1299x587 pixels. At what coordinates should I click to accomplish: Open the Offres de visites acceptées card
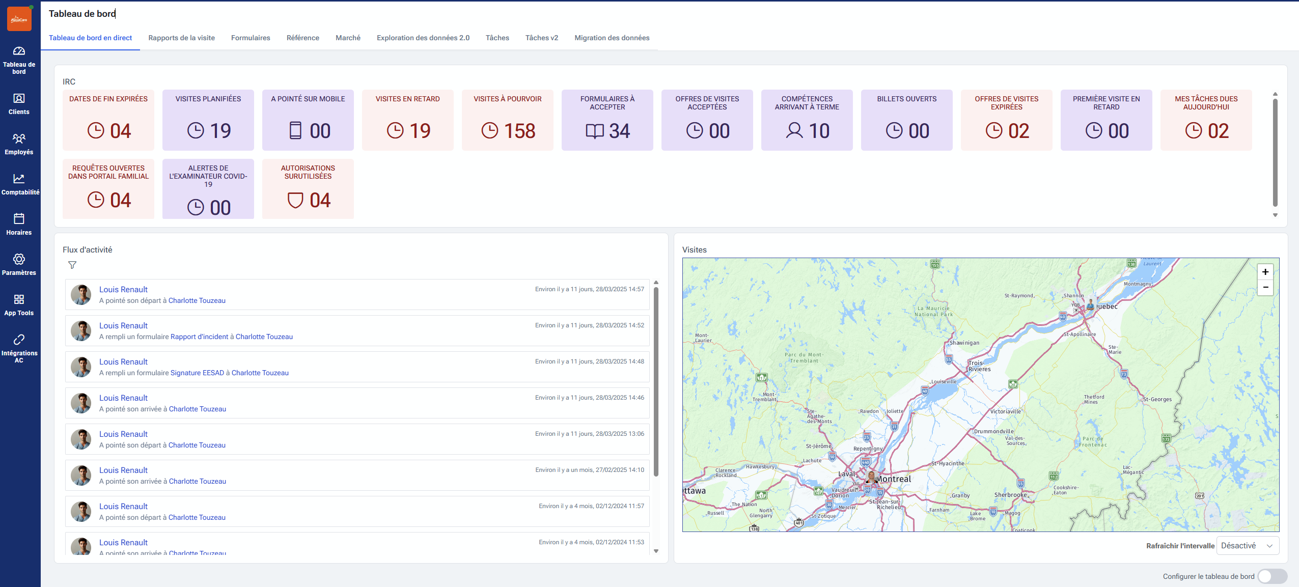coord(707,120)
